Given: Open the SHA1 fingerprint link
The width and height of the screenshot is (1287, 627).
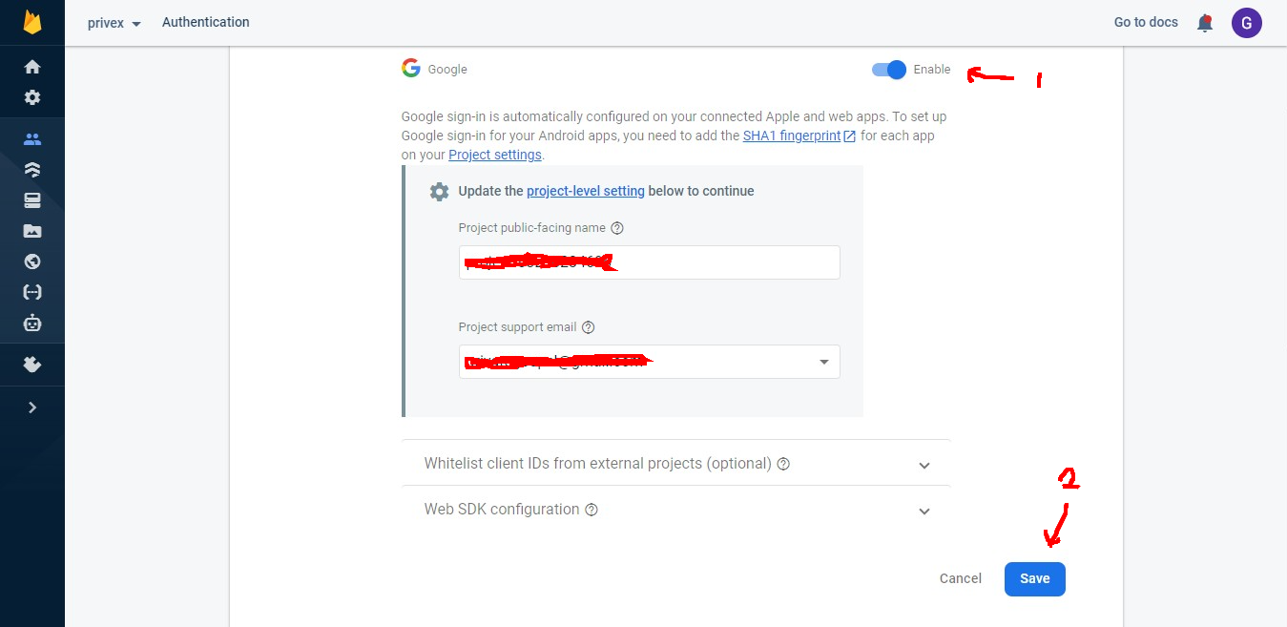Looking at the screenshot, I should tap(792, 136).
